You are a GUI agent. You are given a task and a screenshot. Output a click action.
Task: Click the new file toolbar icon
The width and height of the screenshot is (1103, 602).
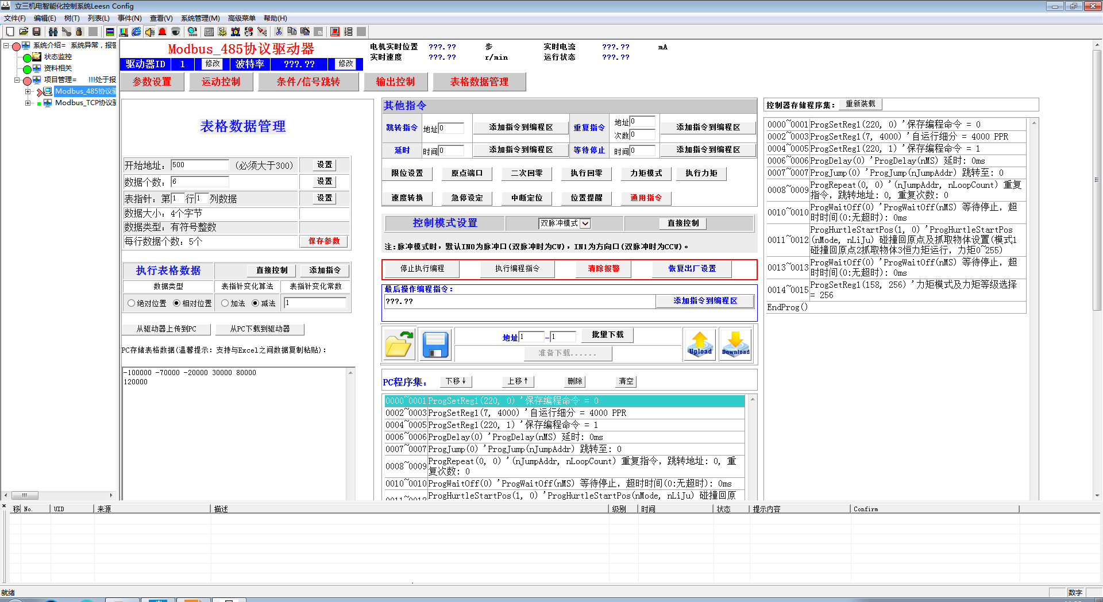(x=10, y=32)
